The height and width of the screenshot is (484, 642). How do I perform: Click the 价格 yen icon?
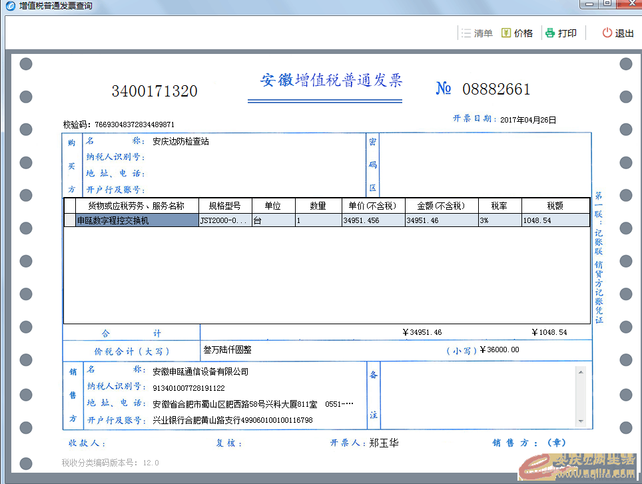(506, 33)
